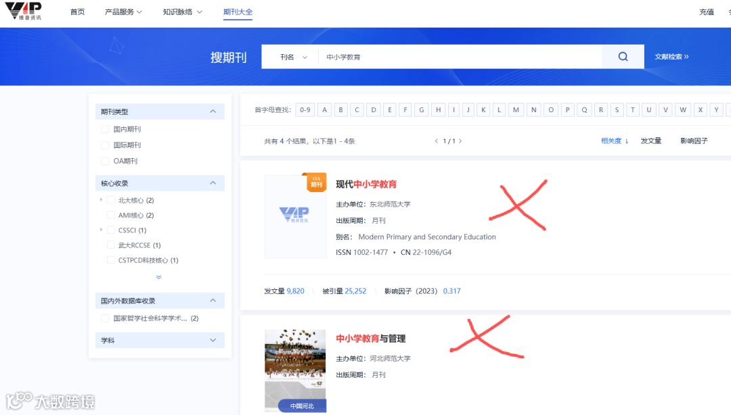This screenshot has width=731, height=415.
Task: Expand the CSSCI tree arrow
Action: [101, 230]
